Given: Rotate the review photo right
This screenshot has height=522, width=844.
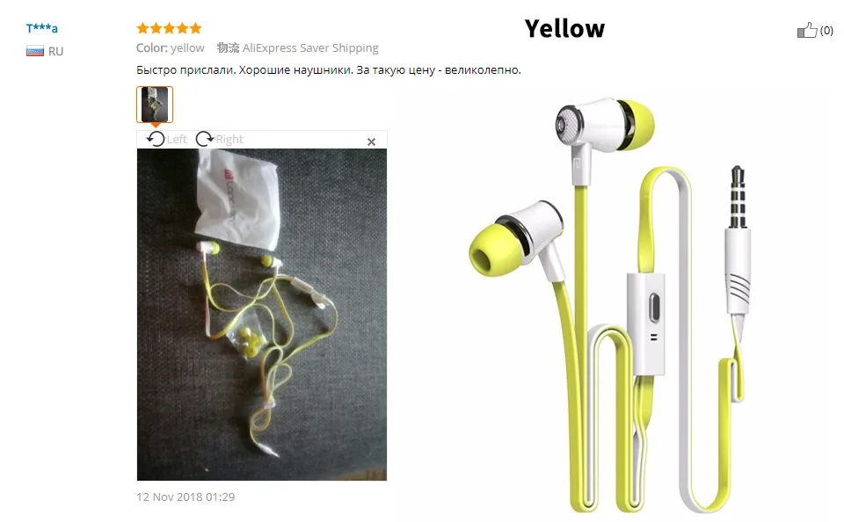Looking at the screenshot, I should (205, 139).
